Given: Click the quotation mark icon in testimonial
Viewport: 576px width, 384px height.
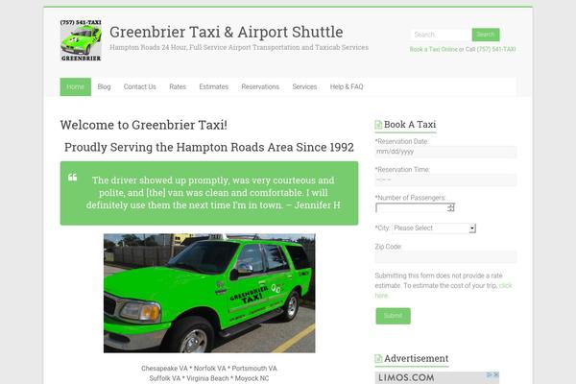Looking at the screenshot, I should click(x=72, y=178).
